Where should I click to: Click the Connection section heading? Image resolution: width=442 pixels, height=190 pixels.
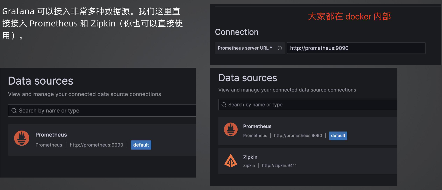pyautogui.click(x=237, y=32)
